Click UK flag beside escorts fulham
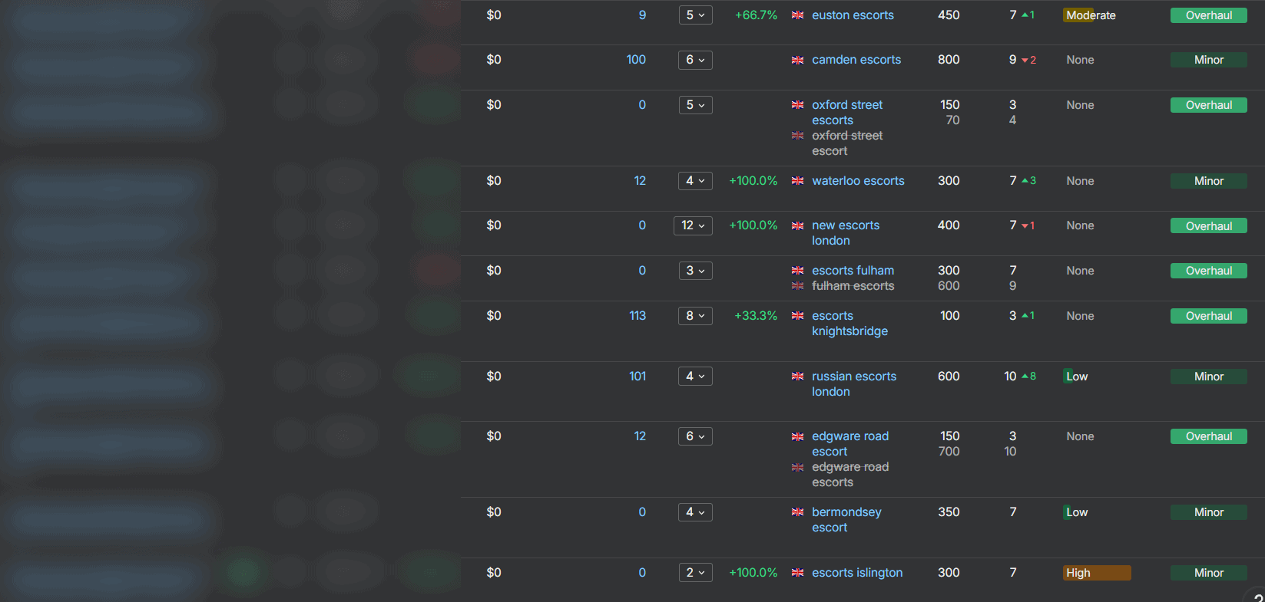The width and height of the screenshot is (1265, 602). point(797,271)
